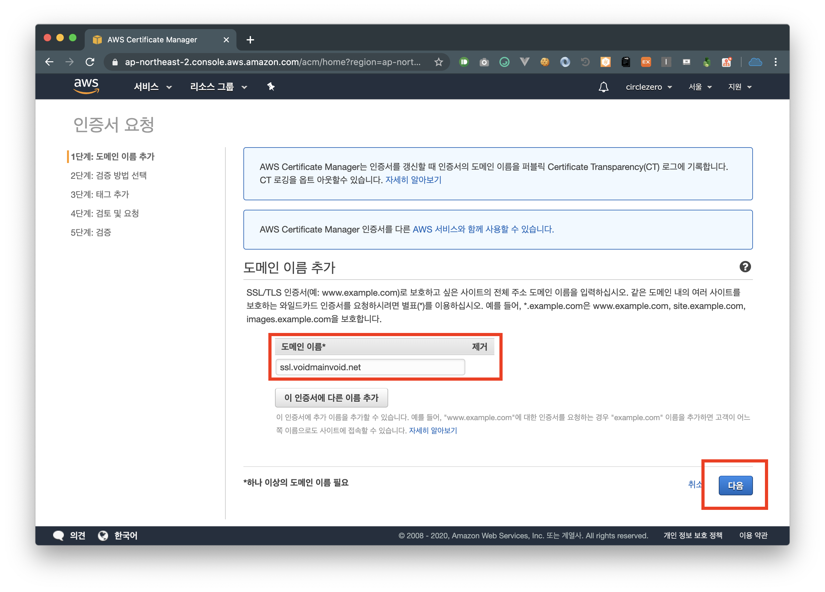
Task: Open the notifications bell
Action: [603, 87]
